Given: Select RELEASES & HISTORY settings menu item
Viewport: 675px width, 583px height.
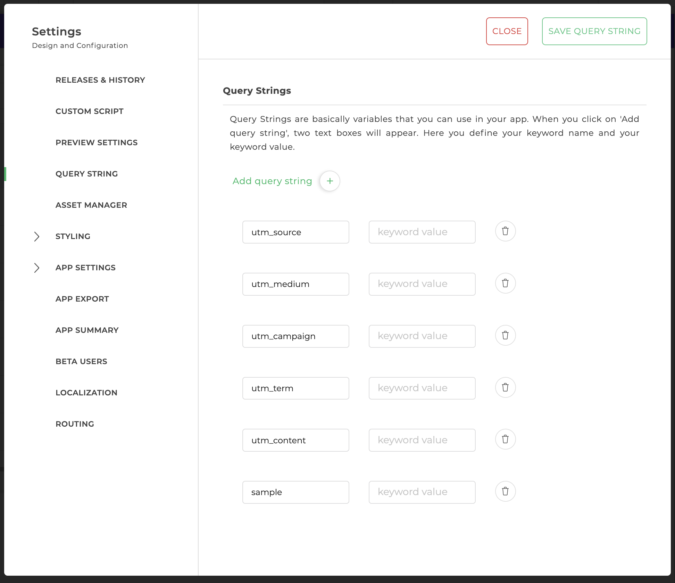Looking at the screenshot, I should click(x=100, y=80).
